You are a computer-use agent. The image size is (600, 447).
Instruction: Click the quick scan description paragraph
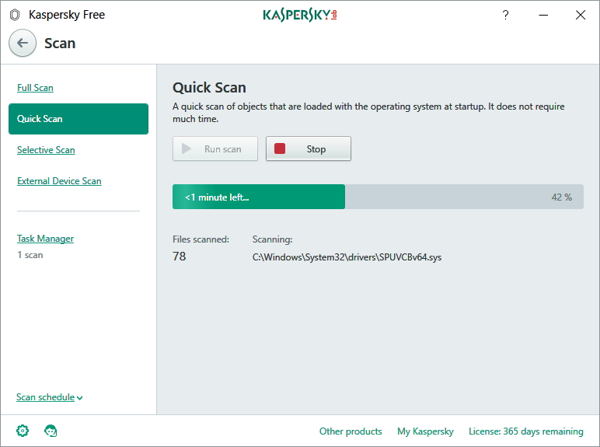[x=368, y=113]
